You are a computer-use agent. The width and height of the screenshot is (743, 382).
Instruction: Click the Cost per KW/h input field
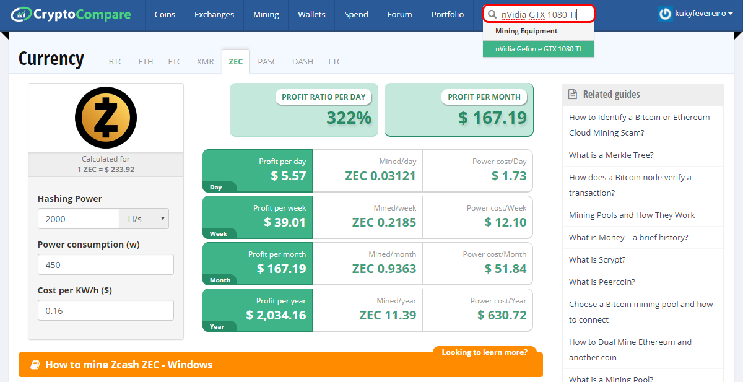point(106,310)
